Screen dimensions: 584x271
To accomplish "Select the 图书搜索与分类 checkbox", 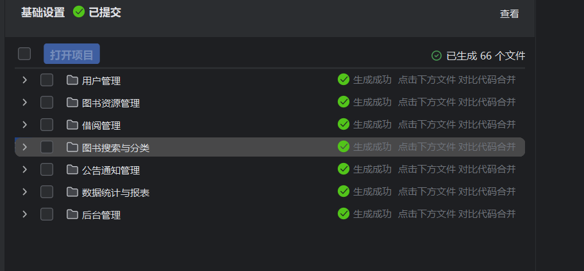I will (47, 147).
